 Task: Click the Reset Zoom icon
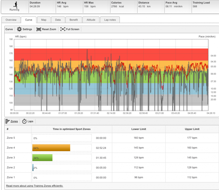click(39, 29)
